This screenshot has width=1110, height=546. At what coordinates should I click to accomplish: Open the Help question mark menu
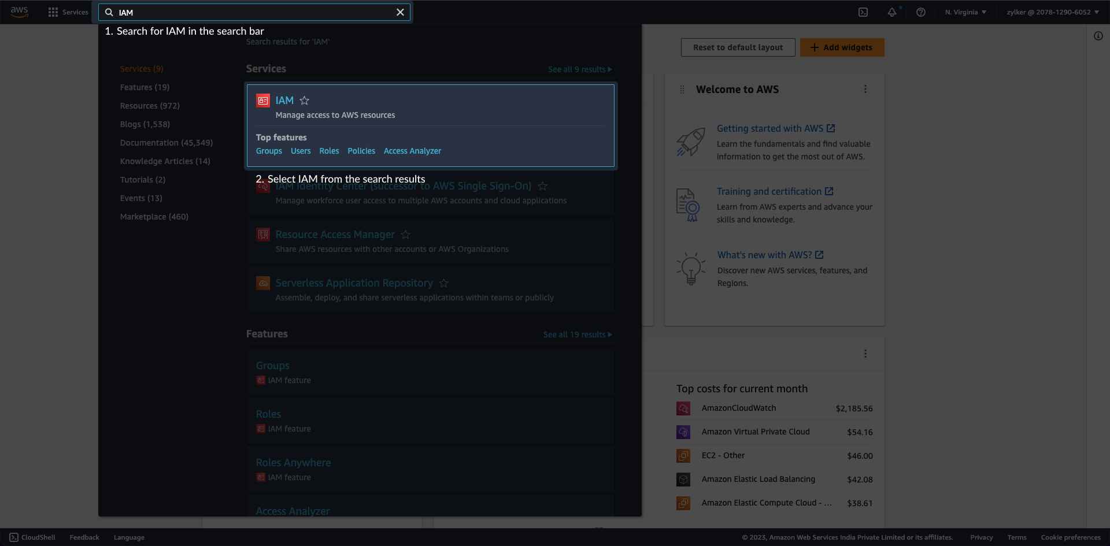[x=920, y=12]
